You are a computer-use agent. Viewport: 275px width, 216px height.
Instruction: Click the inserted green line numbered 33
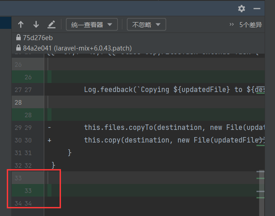tap(135, 191)
